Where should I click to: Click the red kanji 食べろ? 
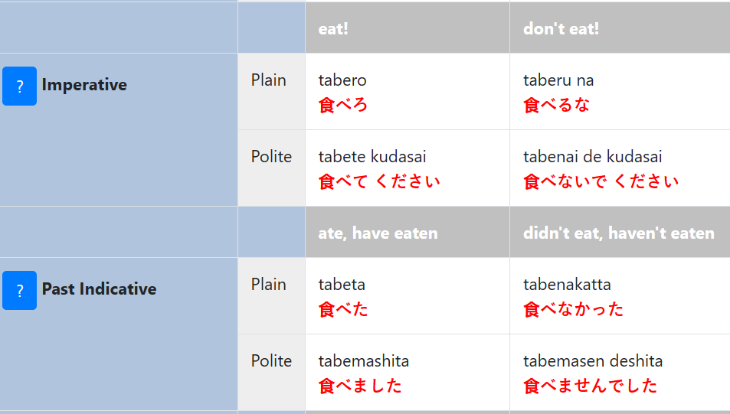point(343,105)
